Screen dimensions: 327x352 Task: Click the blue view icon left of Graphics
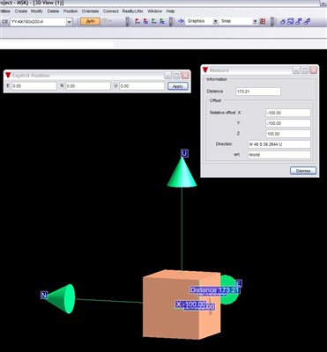click(x=182, y=21)
